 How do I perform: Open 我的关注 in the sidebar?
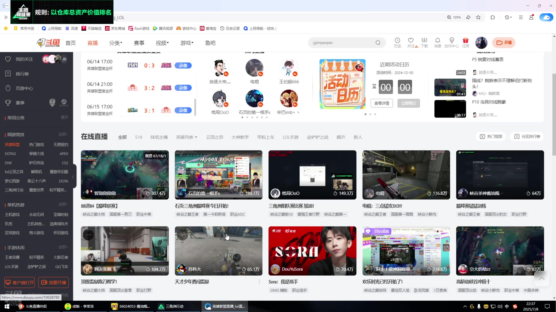pos(24,59)
